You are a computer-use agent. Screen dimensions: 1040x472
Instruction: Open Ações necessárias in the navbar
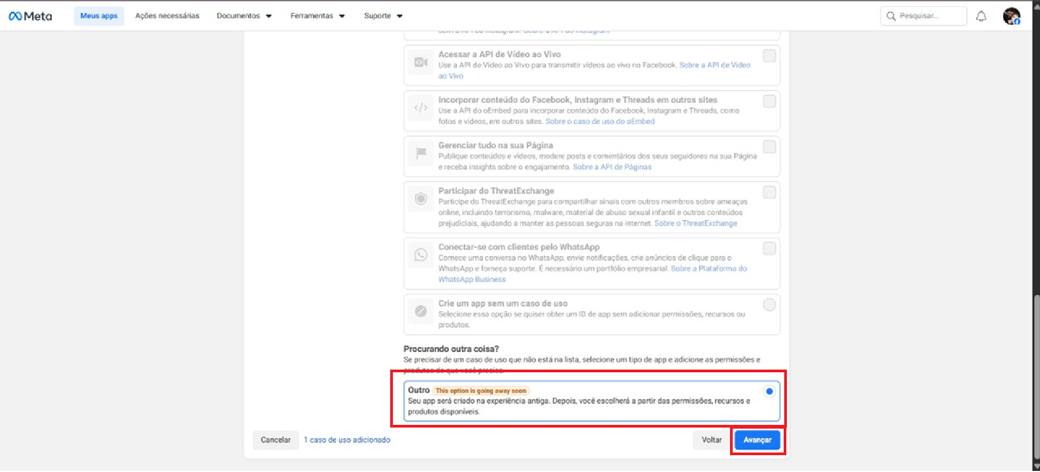coord(167,16)
